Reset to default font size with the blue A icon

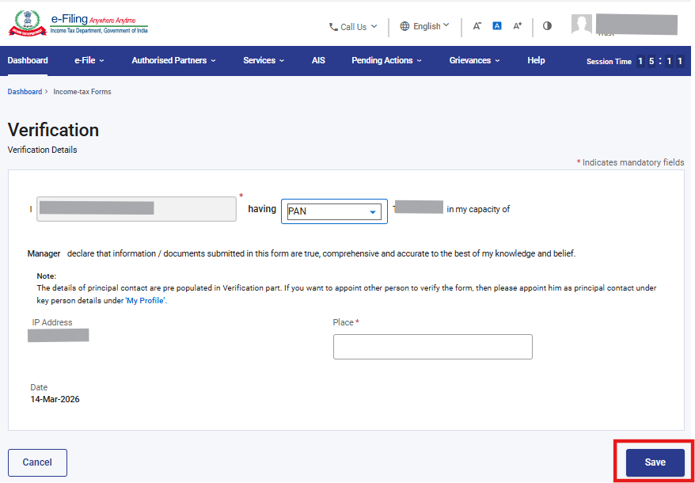(497, 26)
